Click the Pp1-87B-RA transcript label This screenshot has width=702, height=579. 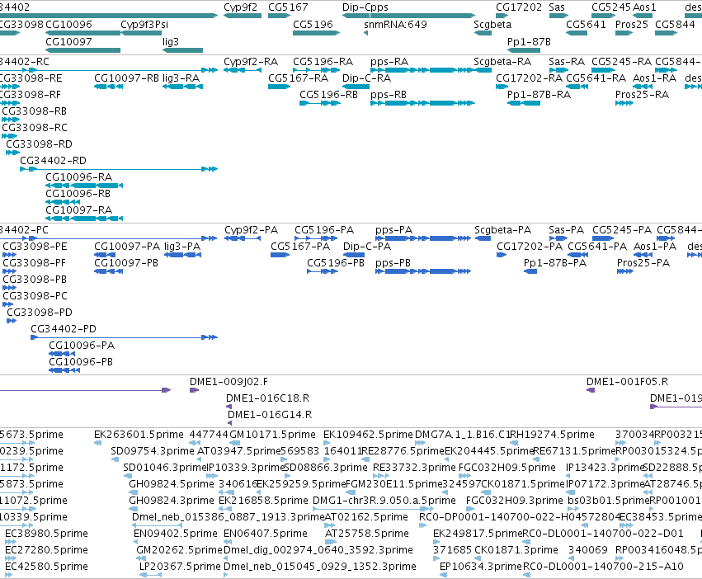coord(539,95)
